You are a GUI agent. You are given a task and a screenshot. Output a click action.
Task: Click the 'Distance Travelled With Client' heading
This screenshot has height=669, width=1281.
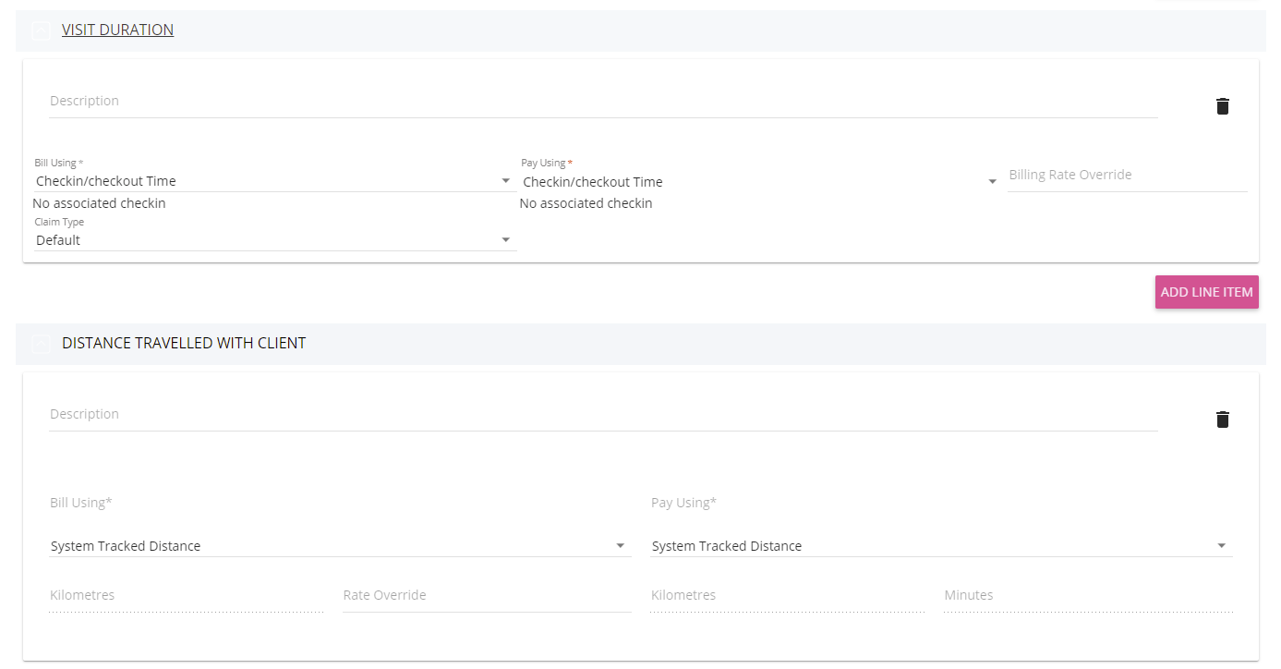(184, 343)
